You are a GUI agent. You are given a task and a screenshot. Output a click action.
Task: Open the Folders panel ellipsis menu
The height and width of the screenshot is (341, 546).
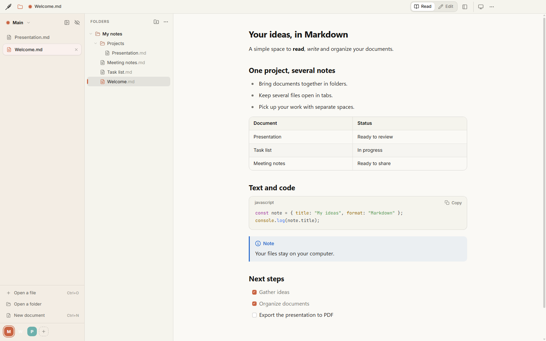pos(166,21)
